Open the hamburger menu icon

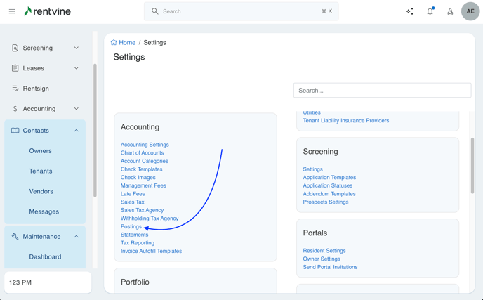[12, 11]
